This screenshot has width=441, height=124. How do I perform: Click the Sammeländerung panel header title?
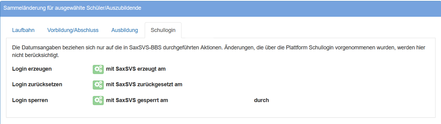click(72, 8)
